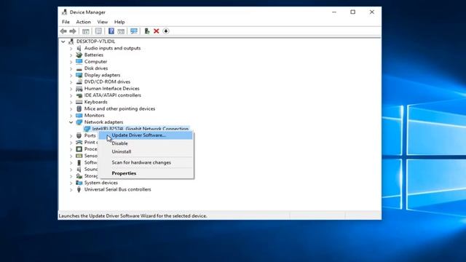Toggle the Show/Hide Console Tree icon
Viewport: 466px width, 262px height.
pos(86,31)
